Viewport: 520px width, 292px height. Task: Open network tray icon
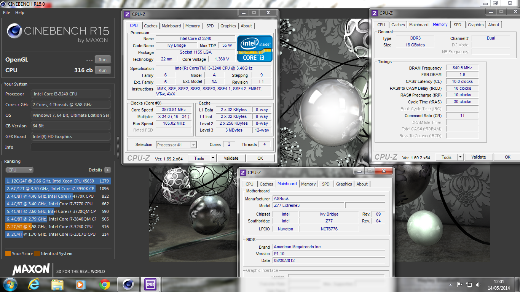(469, 285)
